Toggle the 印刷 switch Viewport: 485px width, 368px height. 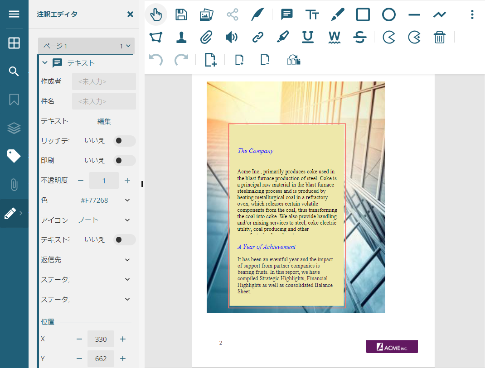(x=124, y=161)
